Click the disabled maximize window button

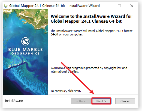pos(119,6)
